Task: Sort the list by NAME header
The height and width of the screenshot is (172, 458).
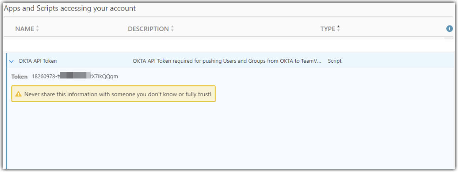Action: pos(24,29)
